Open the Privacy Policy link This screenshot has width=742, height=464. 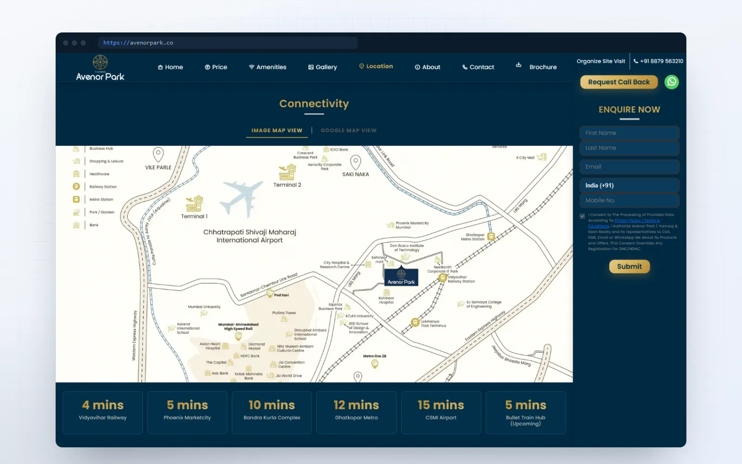[x=627, y=220]
